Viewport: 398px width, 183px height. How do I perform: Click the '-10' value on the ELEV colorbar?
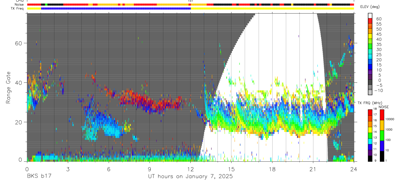click(378, 90)
